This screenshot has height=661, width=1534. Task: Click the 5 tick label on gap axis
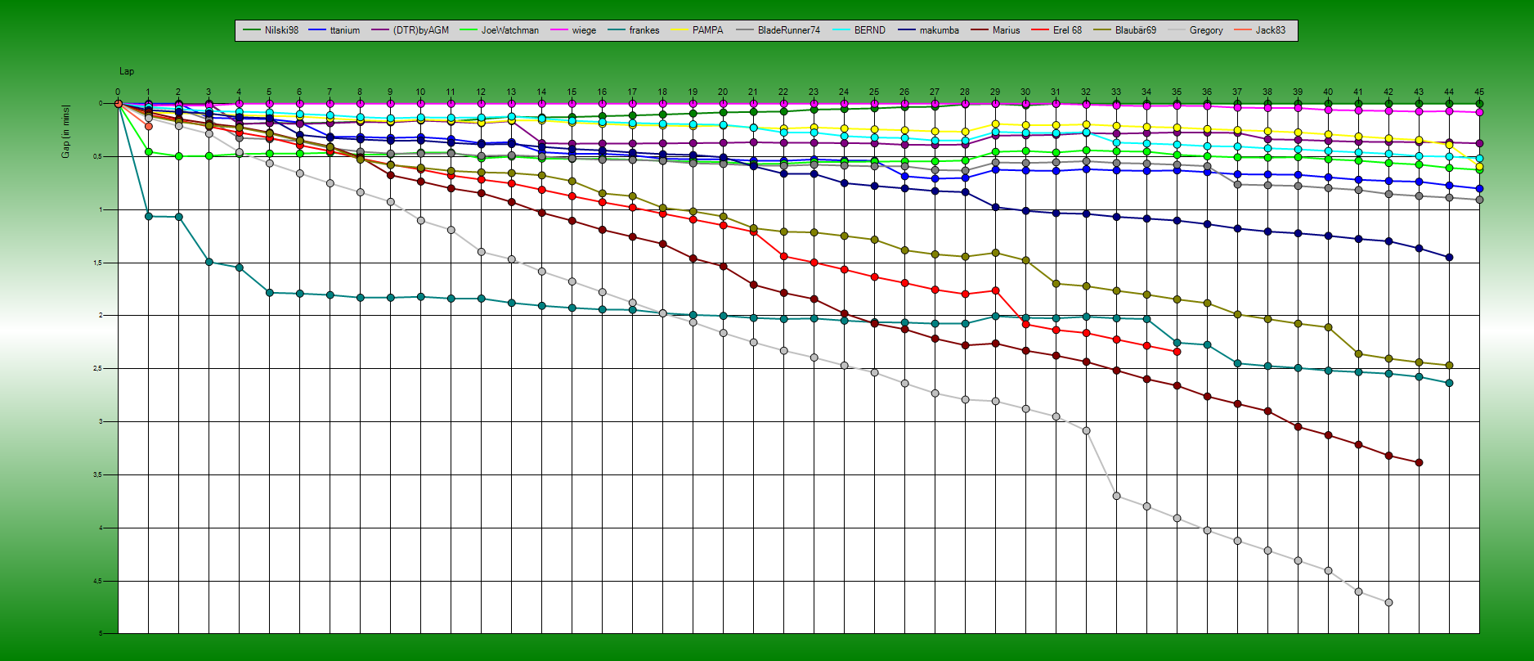pyautogui.click(x=101, y=633)
